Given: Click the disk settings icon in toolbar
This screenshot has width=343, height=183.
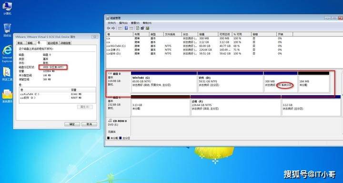Looking at the screenshot, I should pyautogui.click(x=142, y=28).
